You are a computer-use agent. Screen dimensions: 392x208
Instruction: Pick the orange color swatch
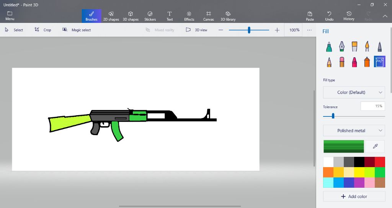tap(328, 172)
